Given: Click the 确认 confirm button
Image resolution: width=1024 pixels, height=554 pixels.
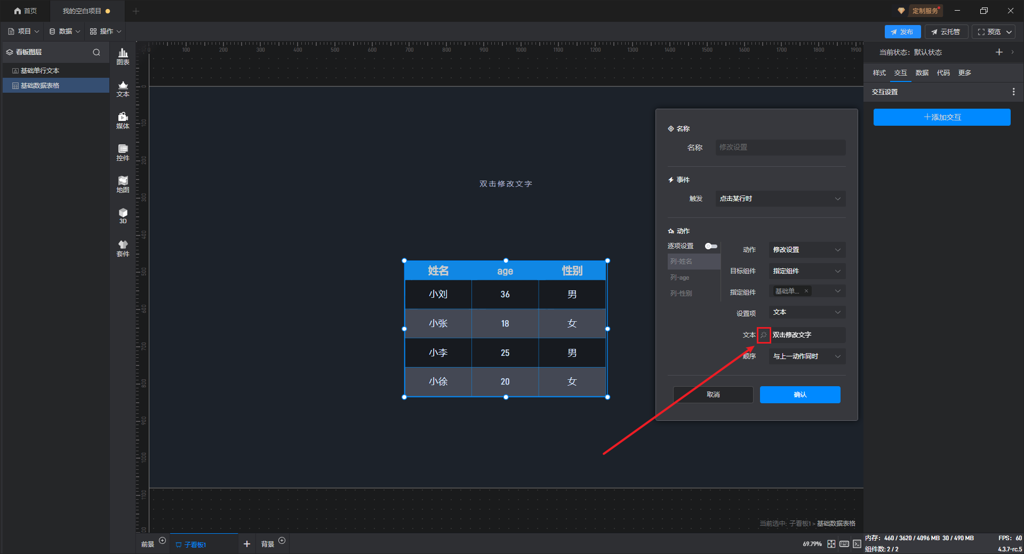Looking at the screenshot, I should pos(799,395).
